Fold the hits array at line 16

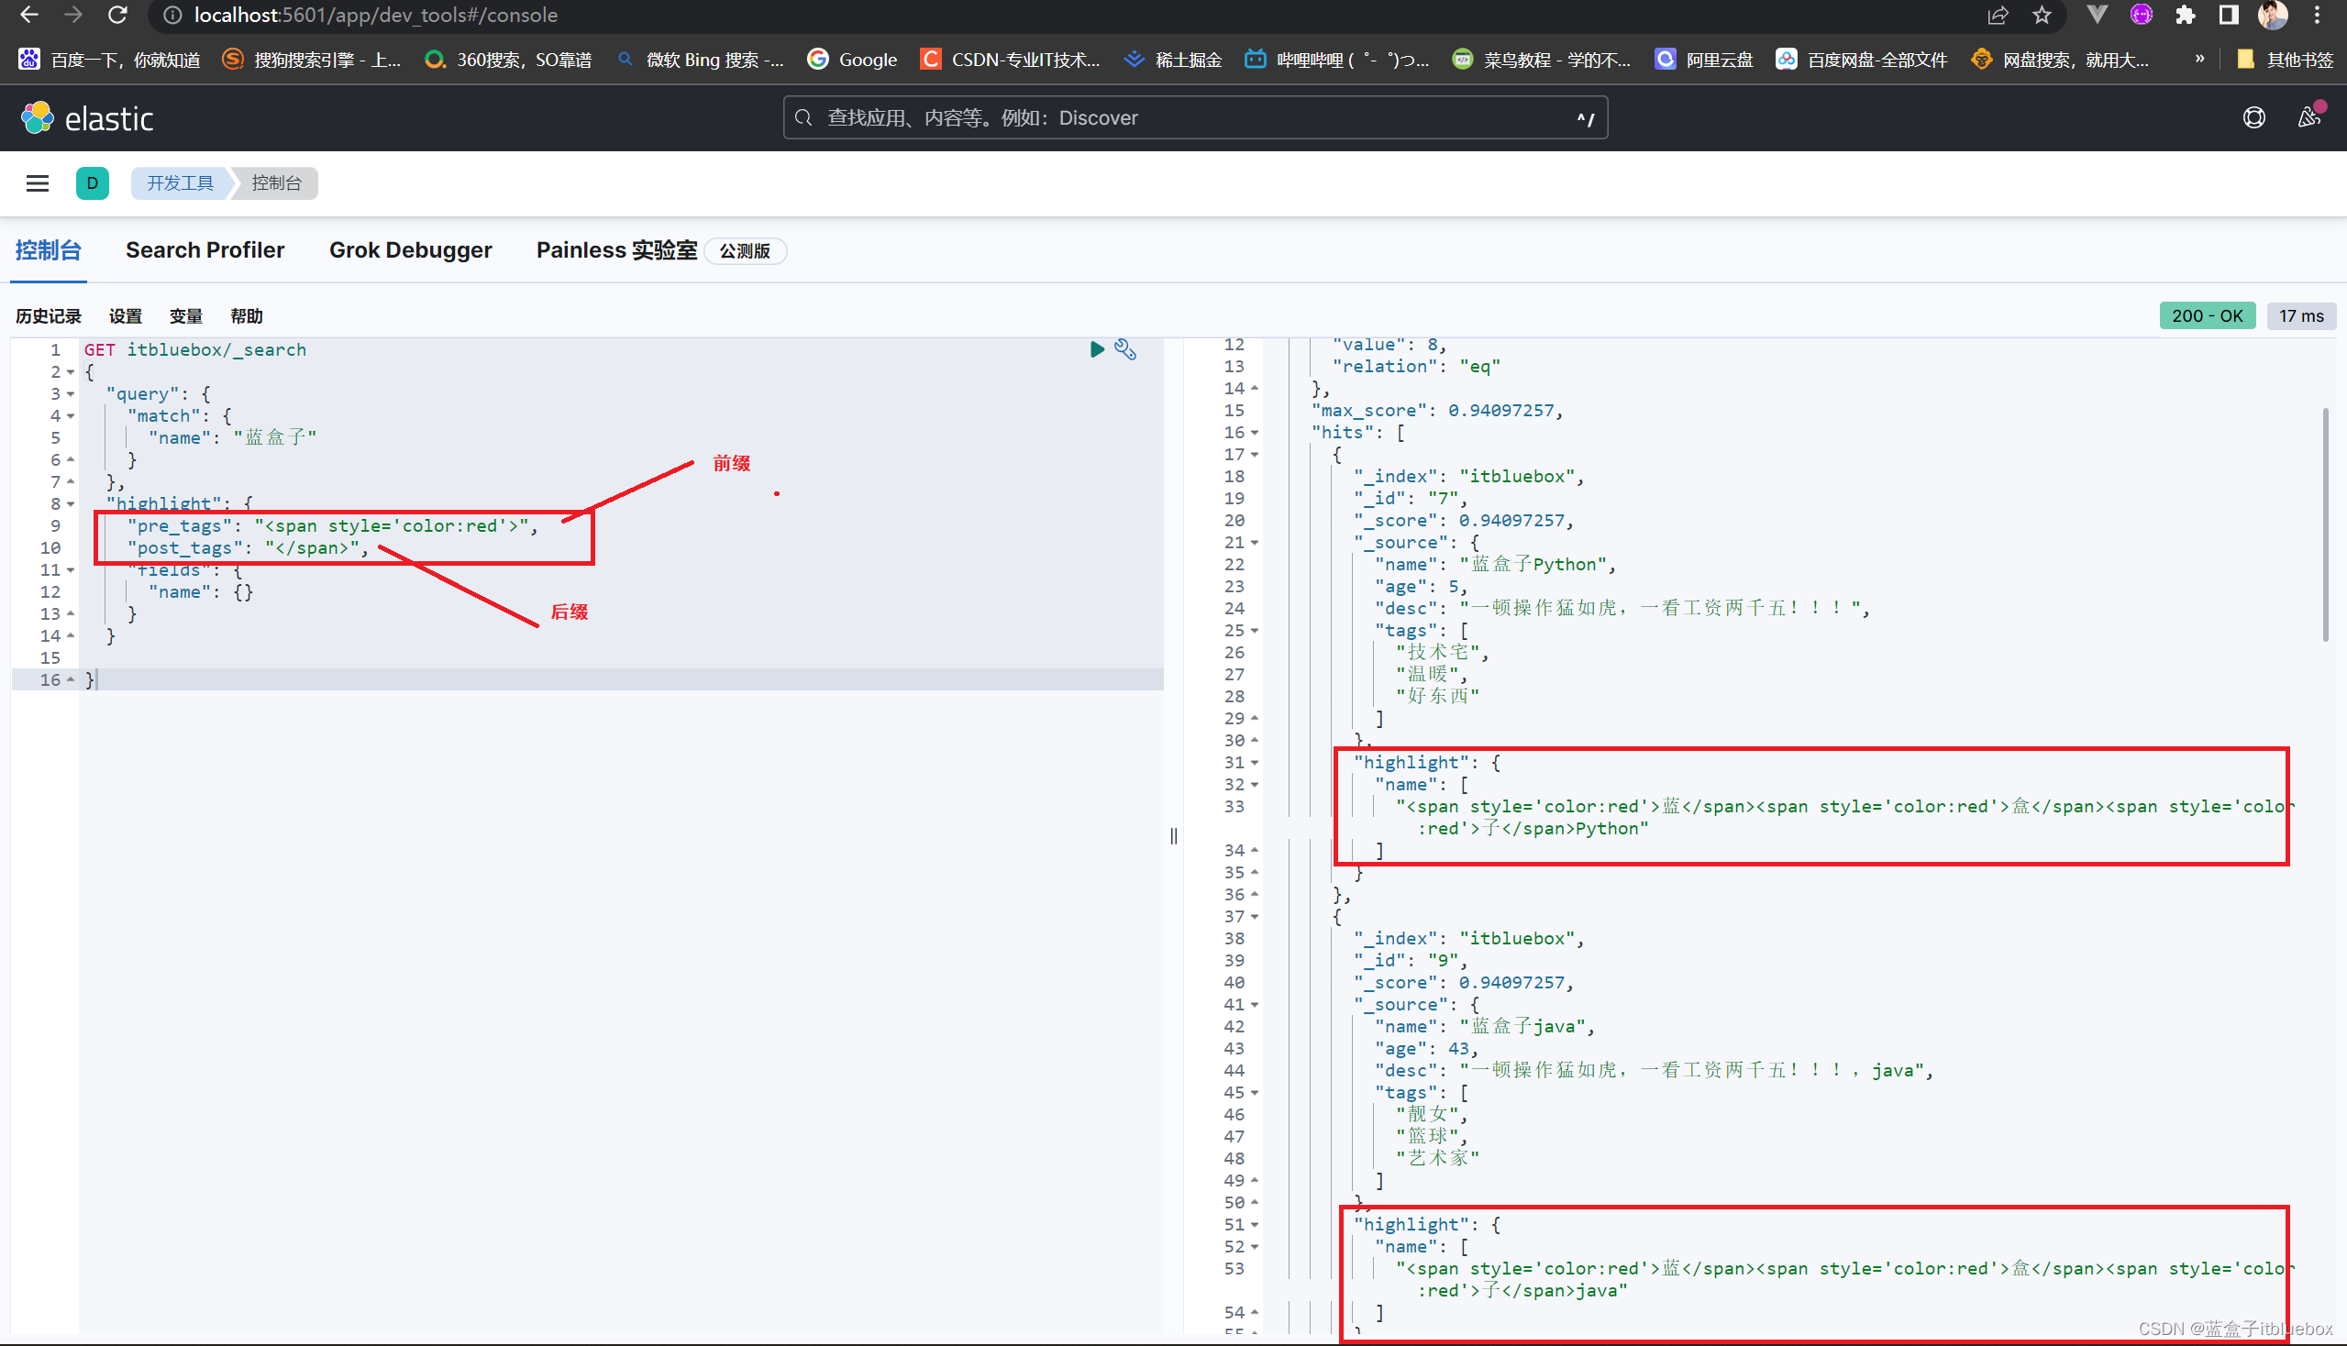coord(1255,433)
